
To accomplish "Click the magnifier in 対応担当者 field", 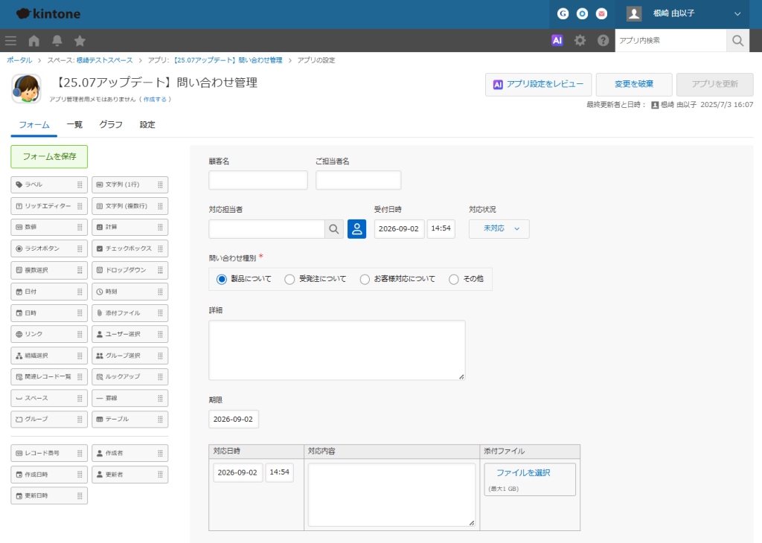I will click(x=334, y=229).
